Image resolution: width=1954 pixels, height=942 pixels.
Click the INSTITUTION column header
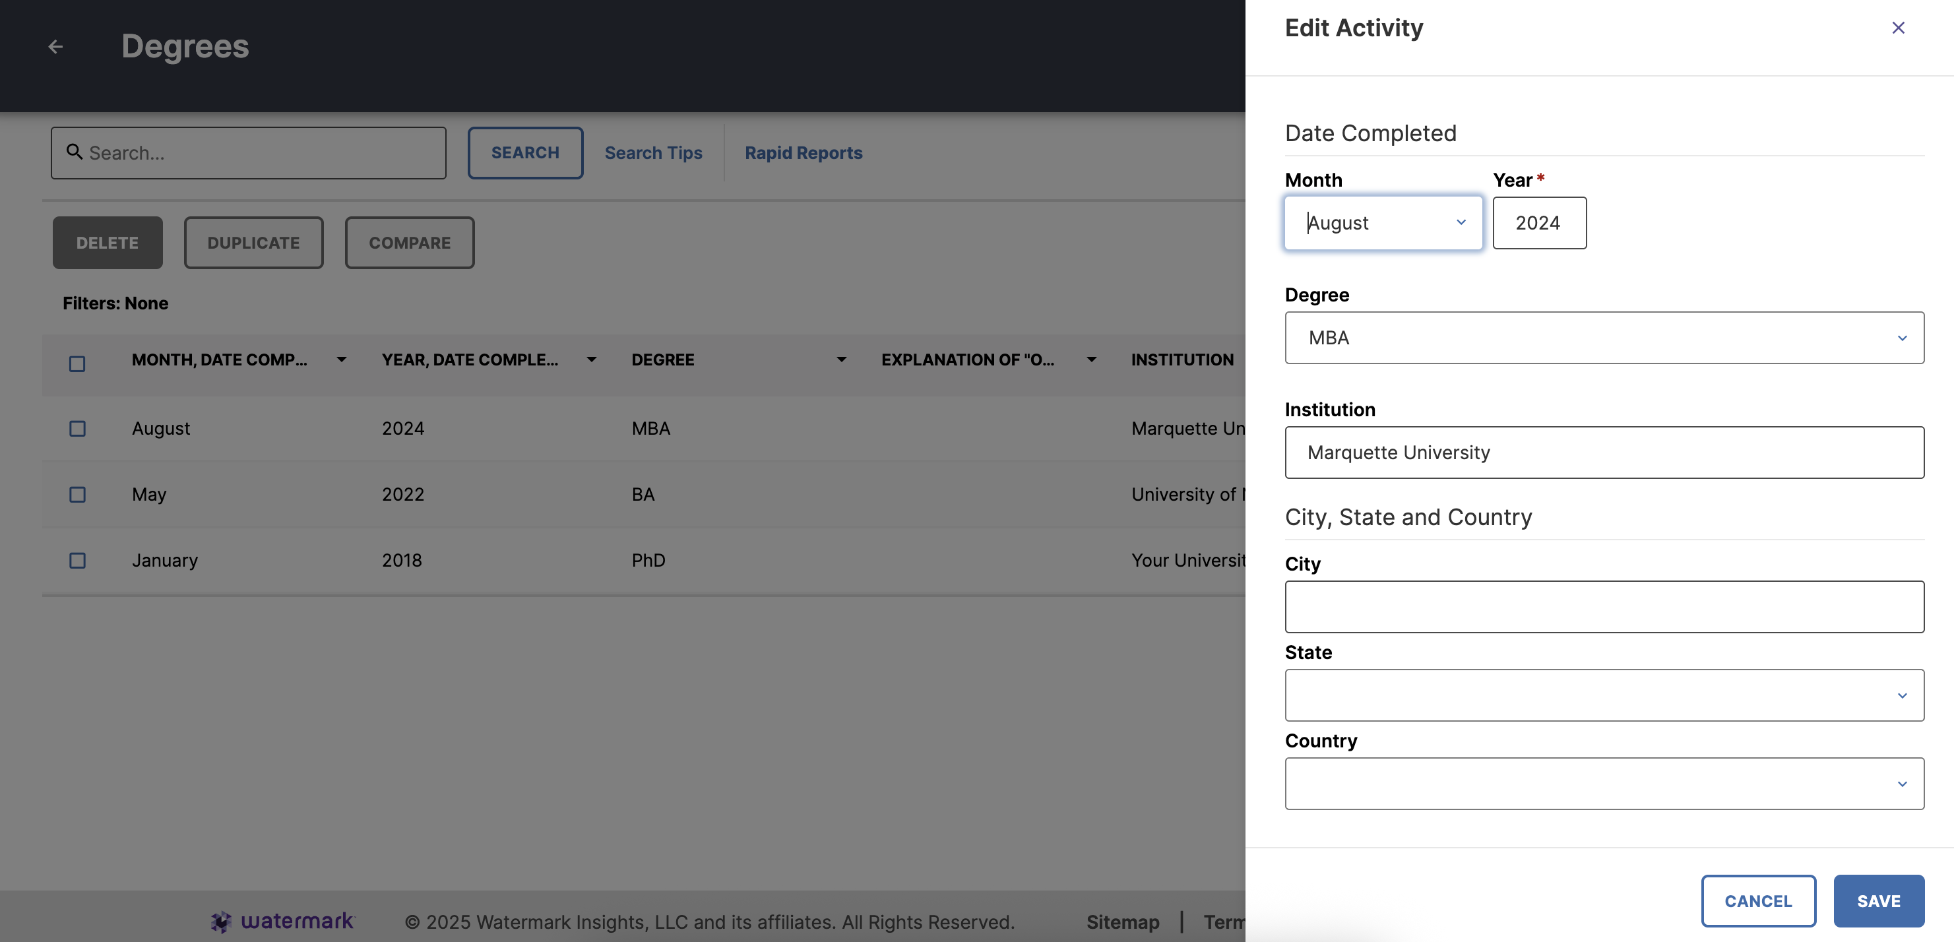1183,360
